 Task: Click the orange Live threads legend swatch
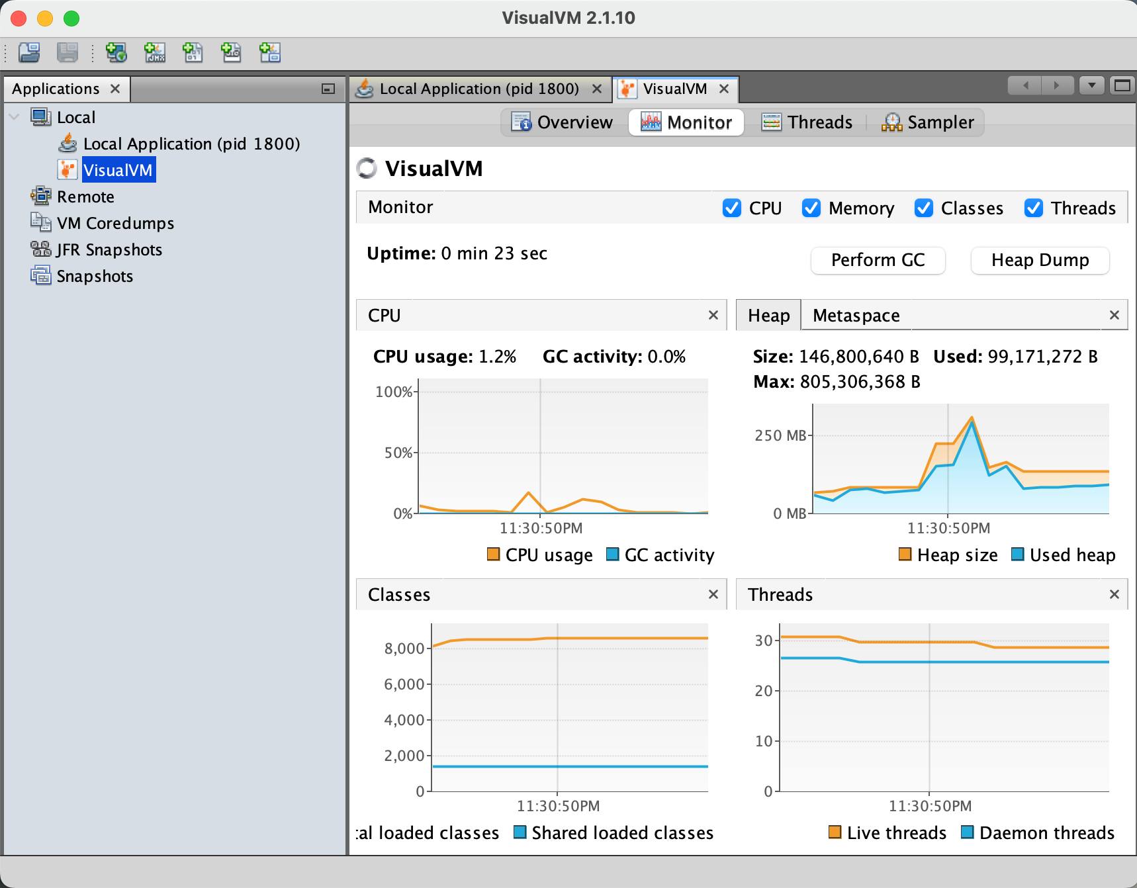[x=835, y=832]
